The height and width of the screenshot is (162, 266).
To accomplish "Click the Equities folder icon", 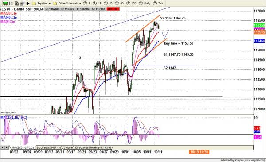I will [34, 4].
